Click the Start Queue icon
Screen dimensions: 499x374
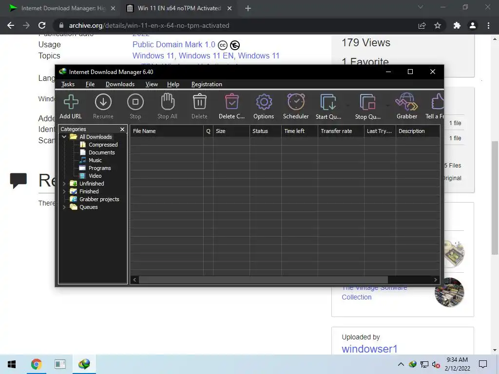(328, 102)
